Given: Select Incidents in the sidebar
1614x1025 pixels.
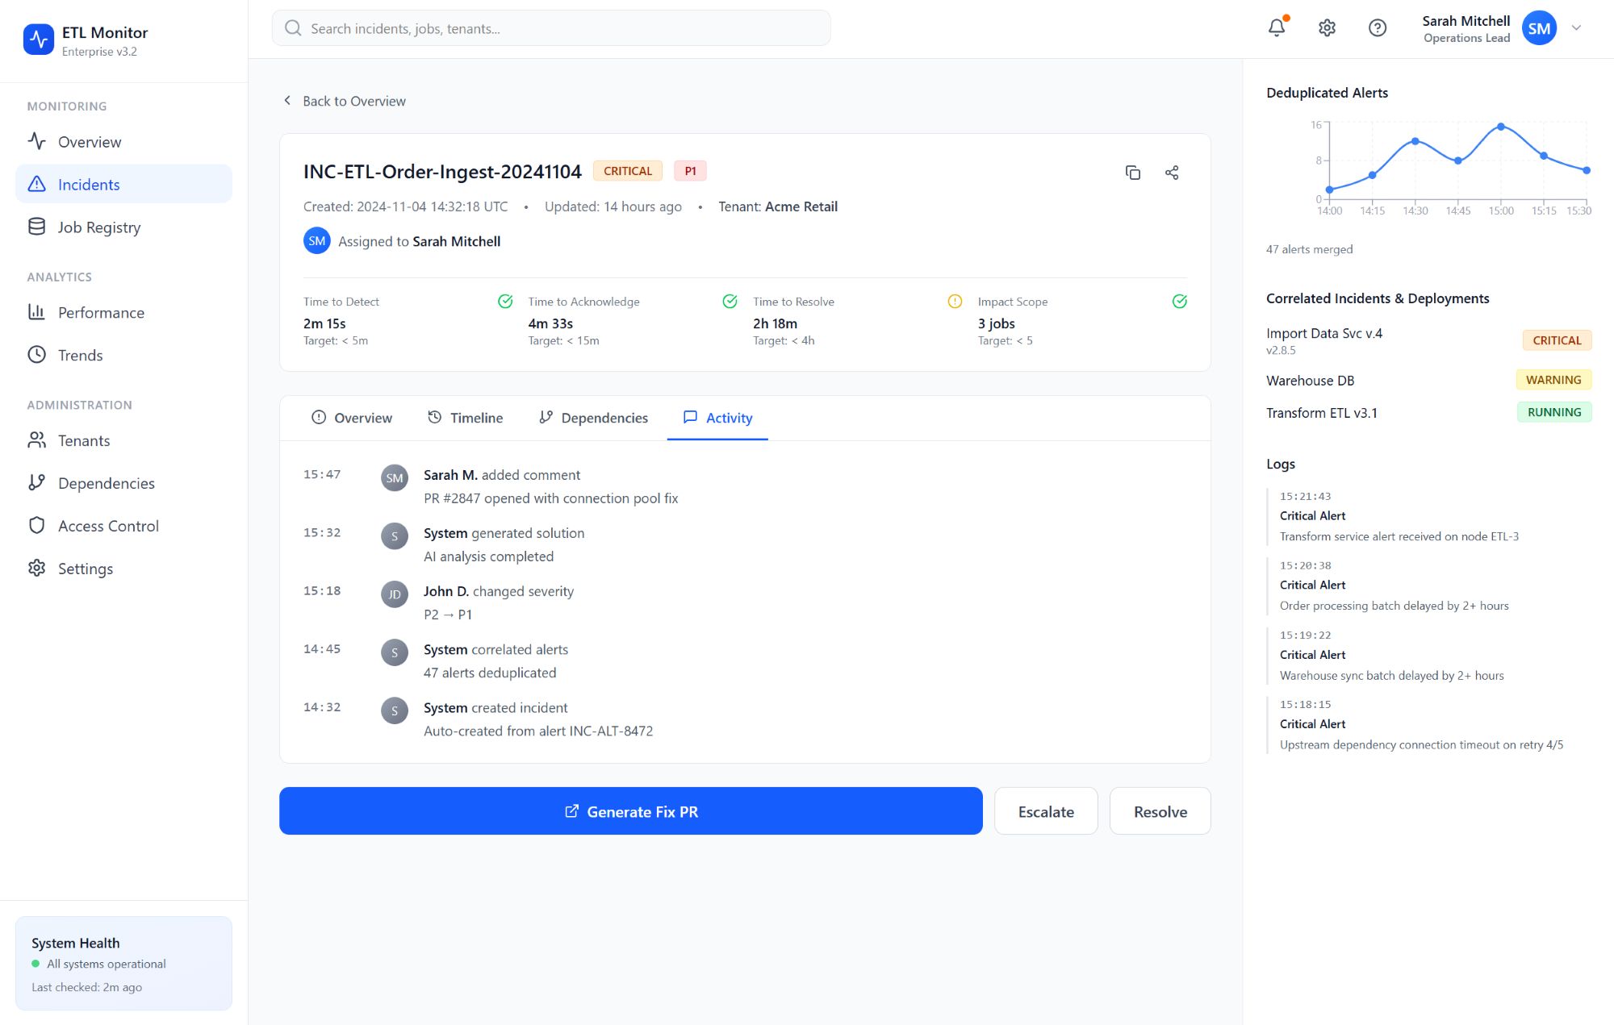Looking at the screenshot, I should coord(123,184).
